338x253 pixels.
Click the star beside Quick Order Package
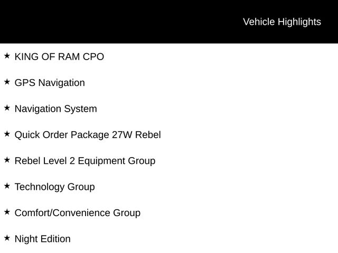point(7,134)
